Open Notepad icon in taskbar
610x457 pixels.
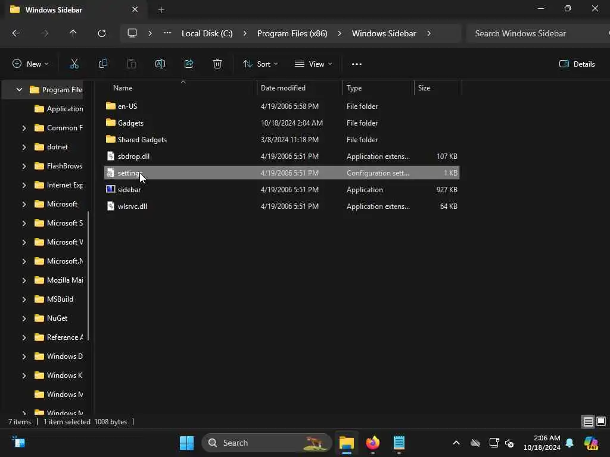click(x=399, y=443)
